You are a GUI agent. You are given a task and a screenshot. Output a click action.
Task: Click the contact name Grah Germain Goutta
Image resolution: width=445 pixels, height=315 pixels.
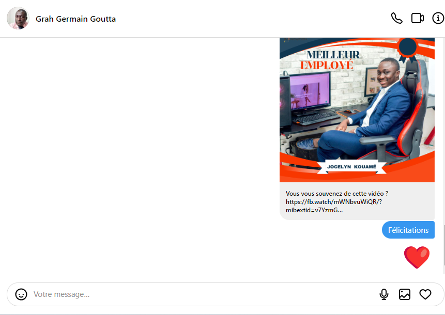click(75, 19)
